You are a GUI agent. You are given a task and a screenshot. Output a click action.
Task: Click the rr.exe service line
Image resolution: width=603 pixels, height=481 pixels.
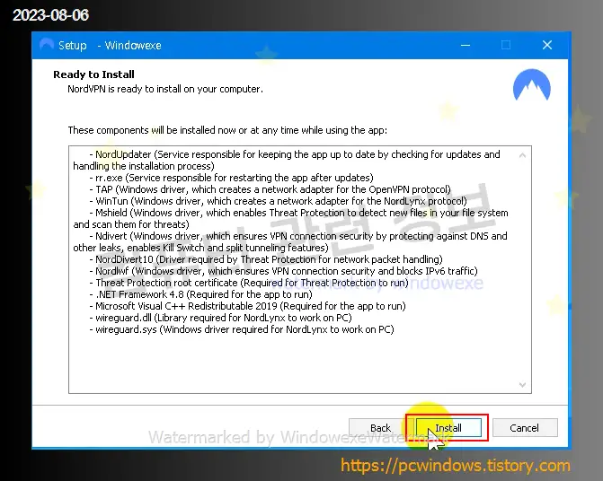coord(232,178)
